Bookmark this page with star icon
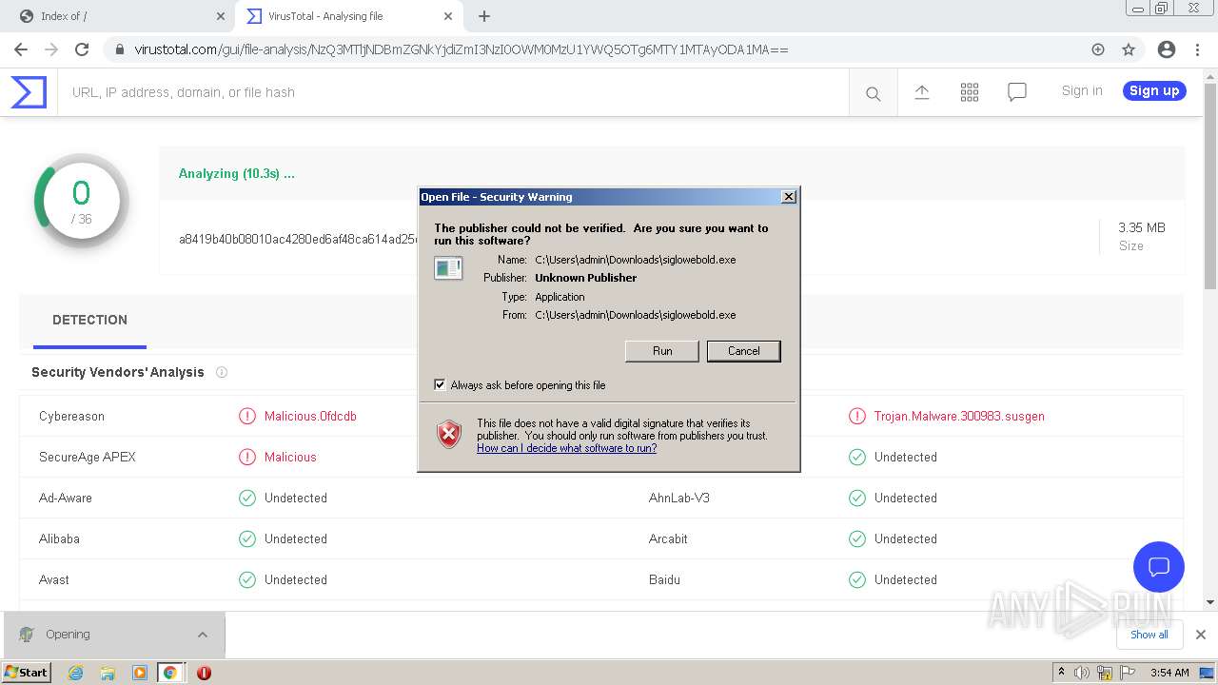 [1129, 49]
